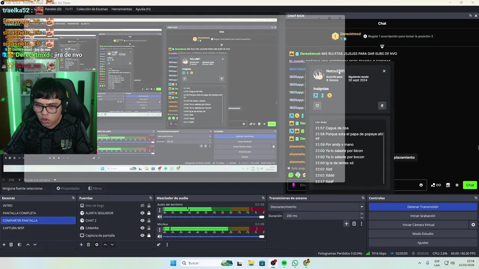479x269 pixels.
Task: Open Perfil menu
Action: (69, 9)
